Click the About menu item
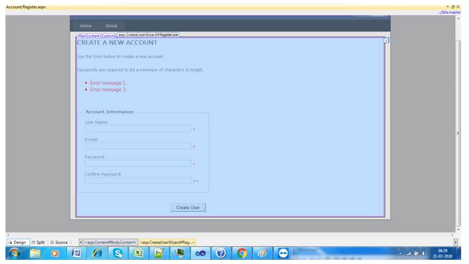469x264 pixels. tap(111, 25)
